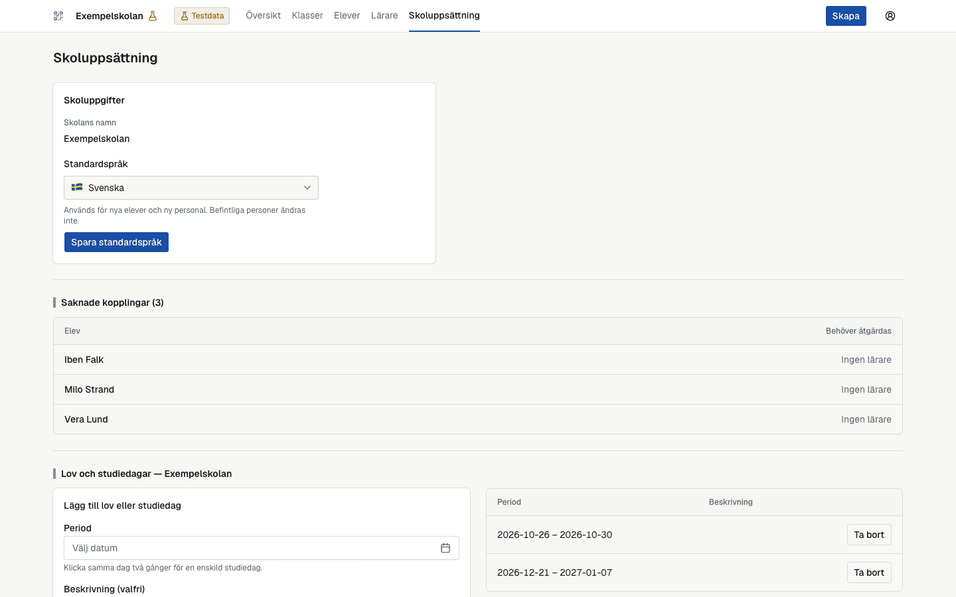Click the Behöver åtgärdas column header
The height and width of the screenshot is (597, 956).
tap(858, 331)
